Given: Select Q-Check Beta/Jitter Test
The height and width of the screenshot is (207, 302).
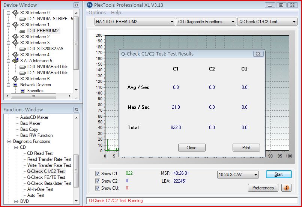Looking at the screenshot, I should pyautogui.click(x=49, y=183).
